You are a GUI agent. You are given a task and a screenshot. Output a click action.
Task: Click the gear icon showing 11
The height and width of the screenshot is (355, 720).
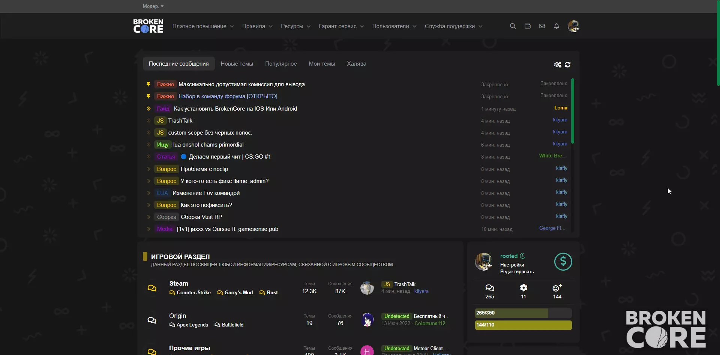(x=523, y=288)
